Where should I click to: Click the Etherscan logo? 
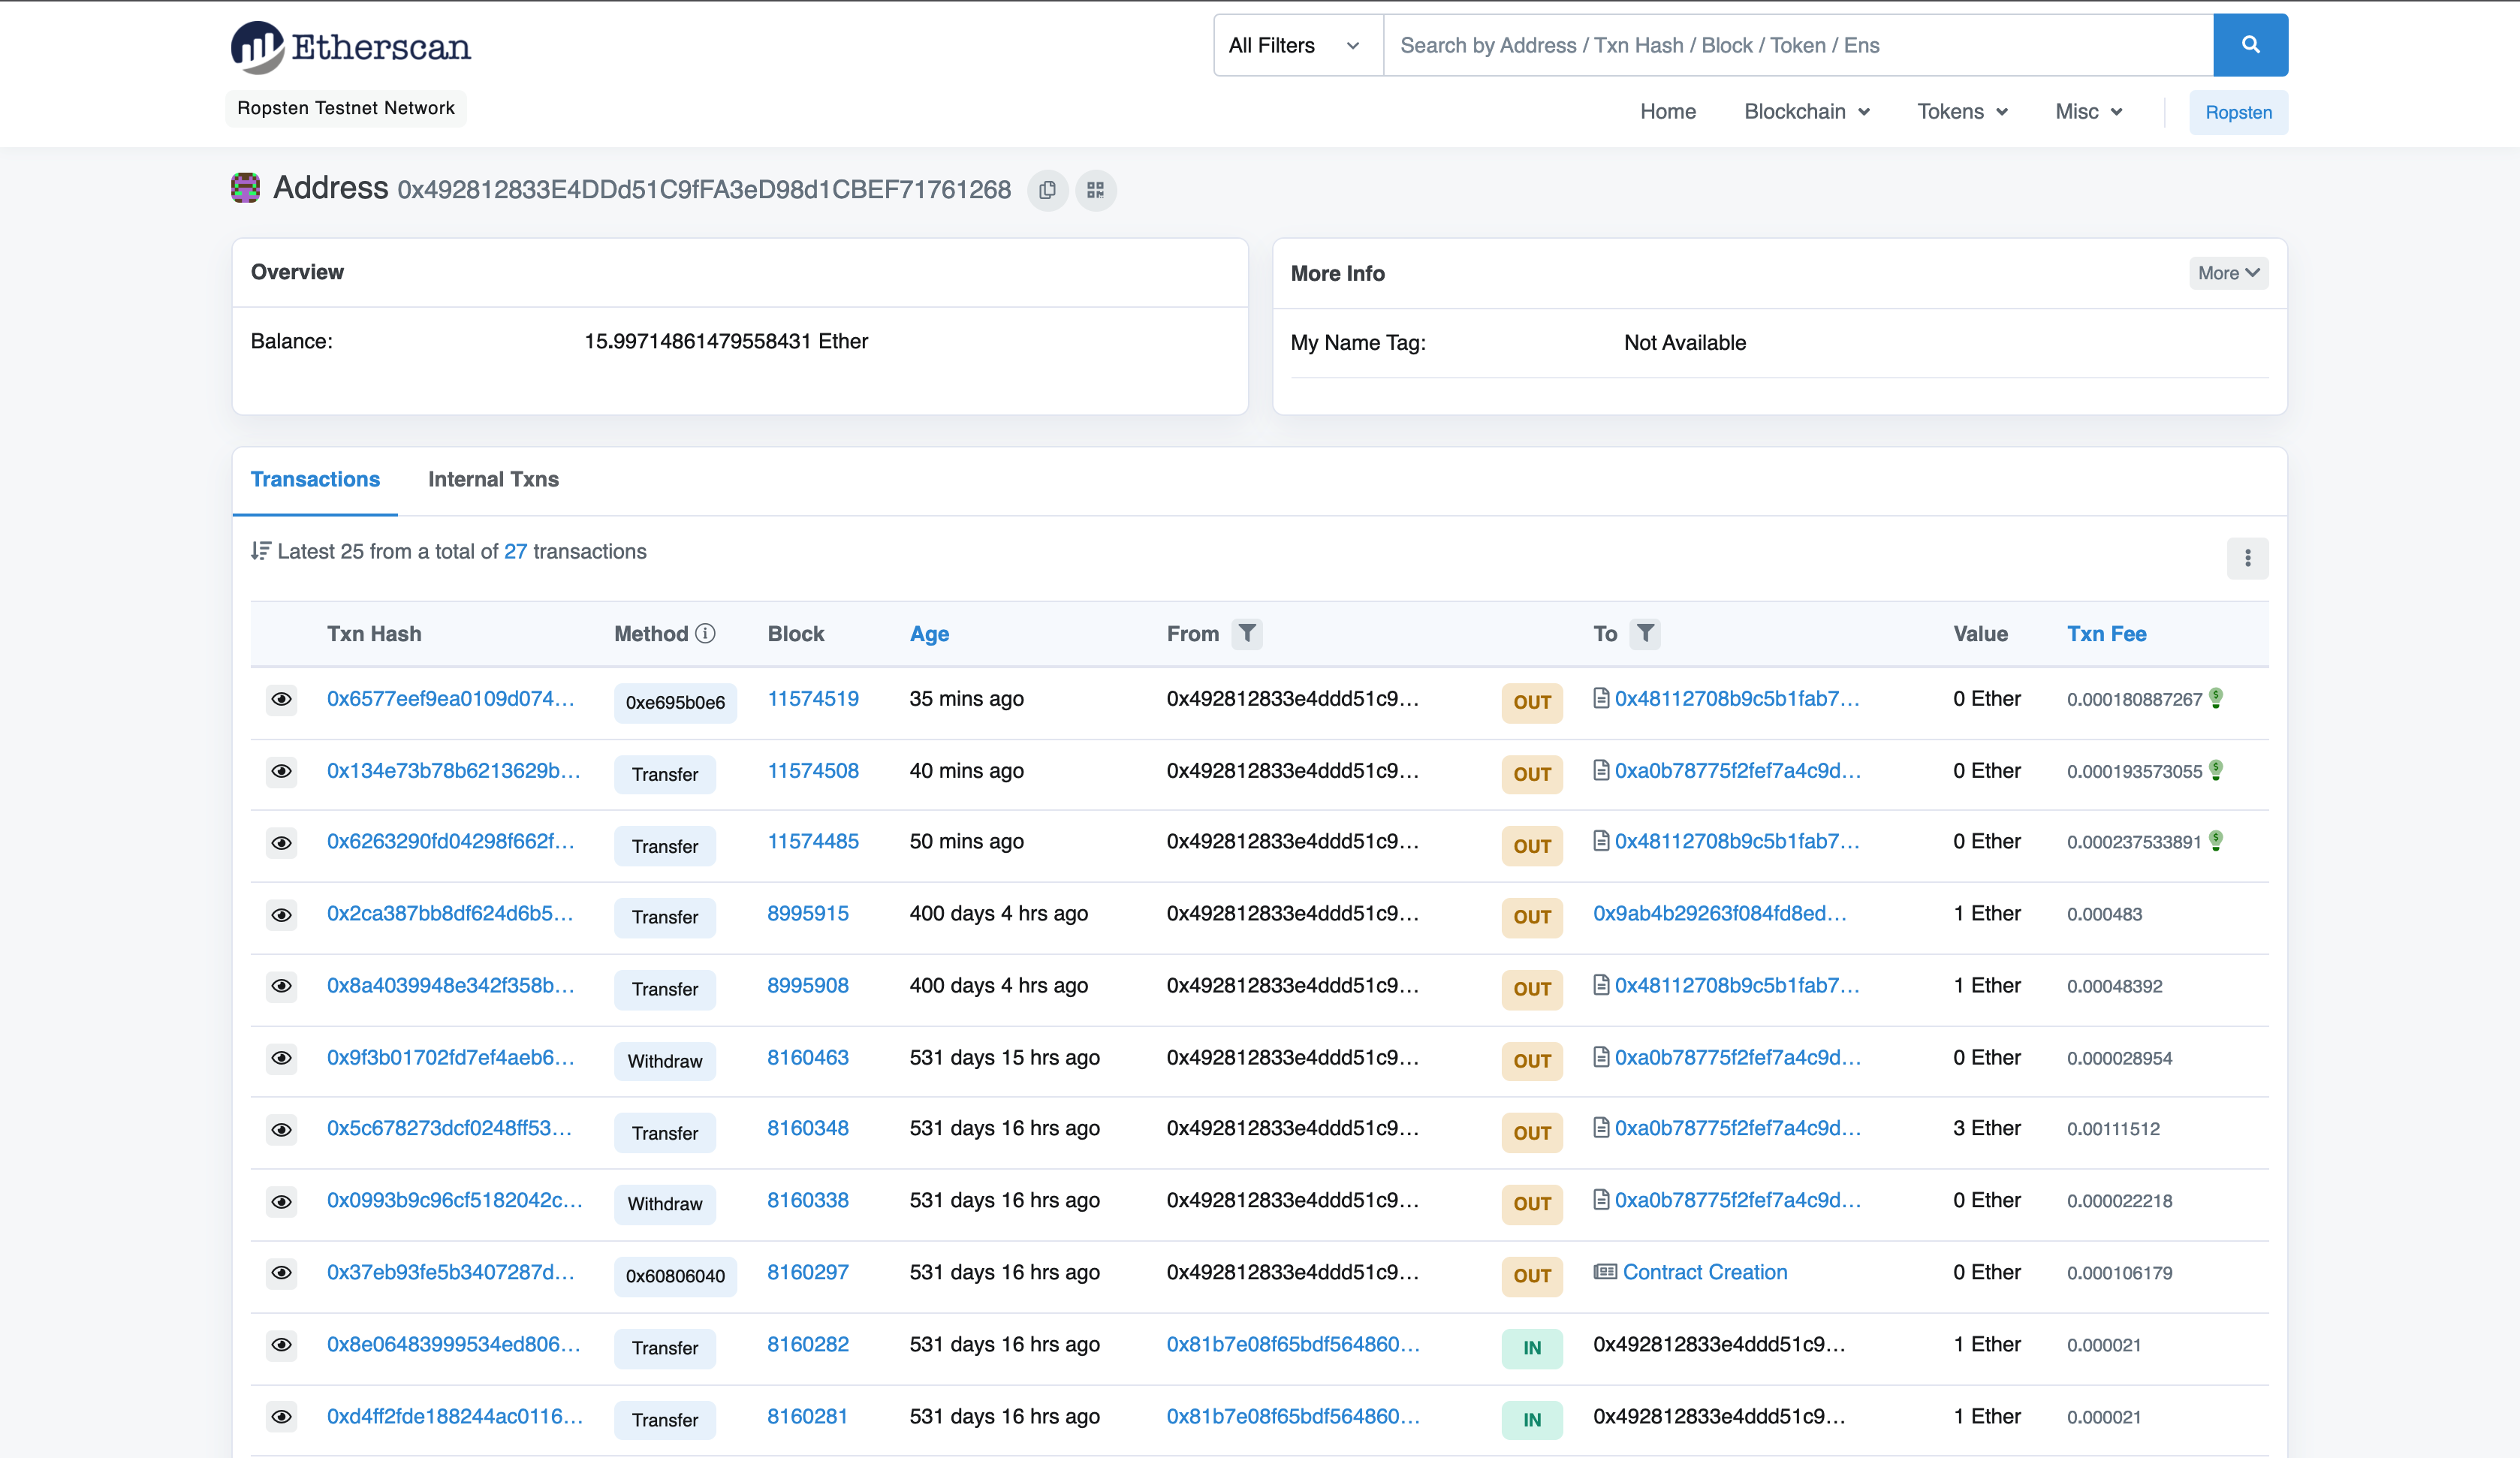pos(351,47)
